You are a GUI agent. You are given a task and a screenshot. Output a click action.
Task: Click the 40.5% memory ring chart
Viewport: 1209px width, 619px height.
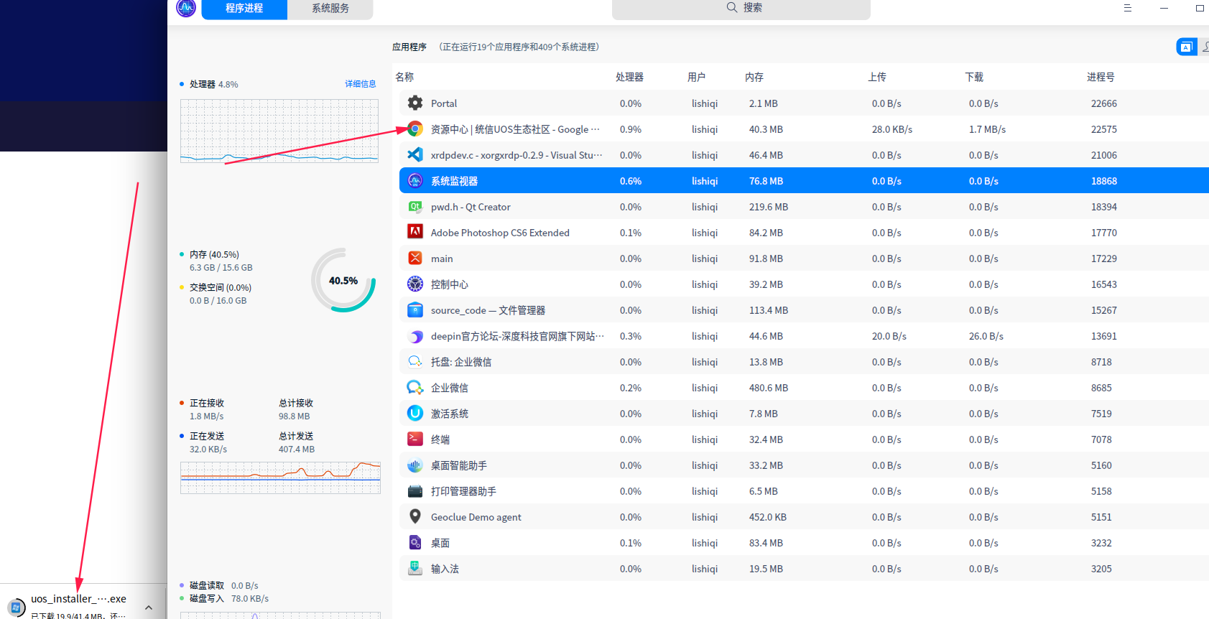343,281
